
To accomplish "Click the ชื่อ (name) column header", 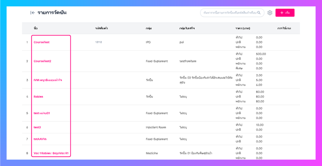I will [36, 28].
